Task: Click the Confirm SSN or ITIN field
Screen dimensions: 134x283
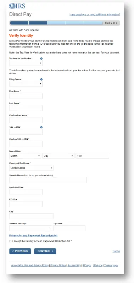Action: [26, 144]
